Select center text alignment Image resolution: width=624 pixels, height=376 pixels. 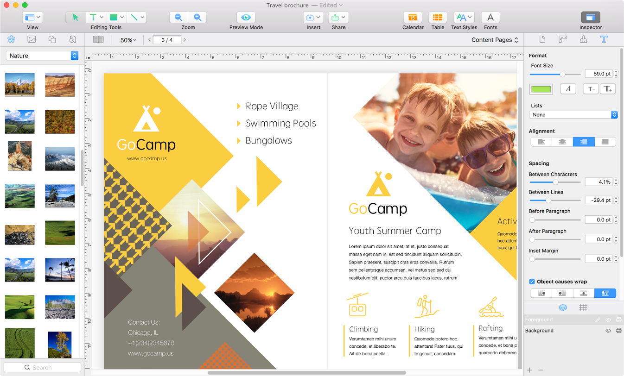(x=562, y=142)
